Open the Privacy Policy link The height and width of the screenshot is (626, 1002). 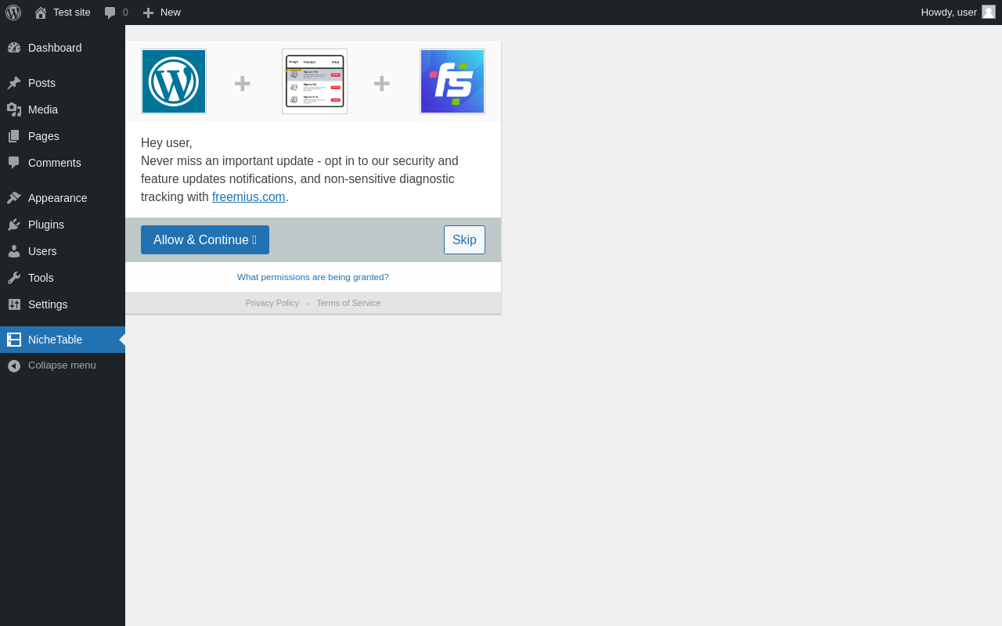click(272, 303)
